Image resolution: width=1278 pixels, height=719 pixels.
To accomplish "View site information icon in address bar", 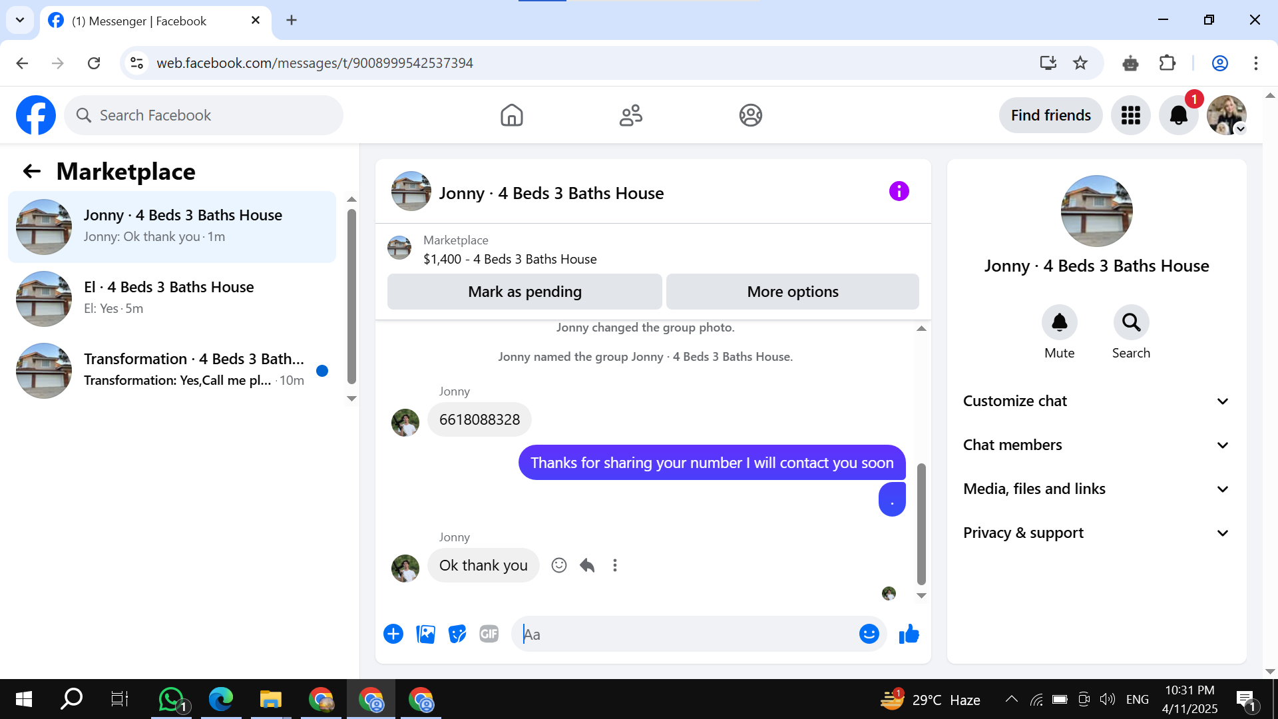I will coord(136,63).
